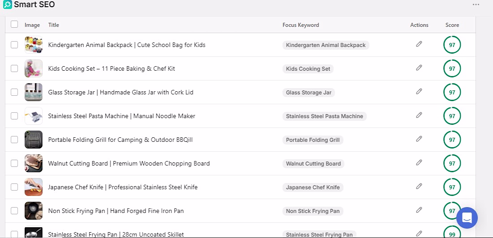Click the pencil icon for Kids Cooking Set

pyautogui.click(x=419, y=68)
